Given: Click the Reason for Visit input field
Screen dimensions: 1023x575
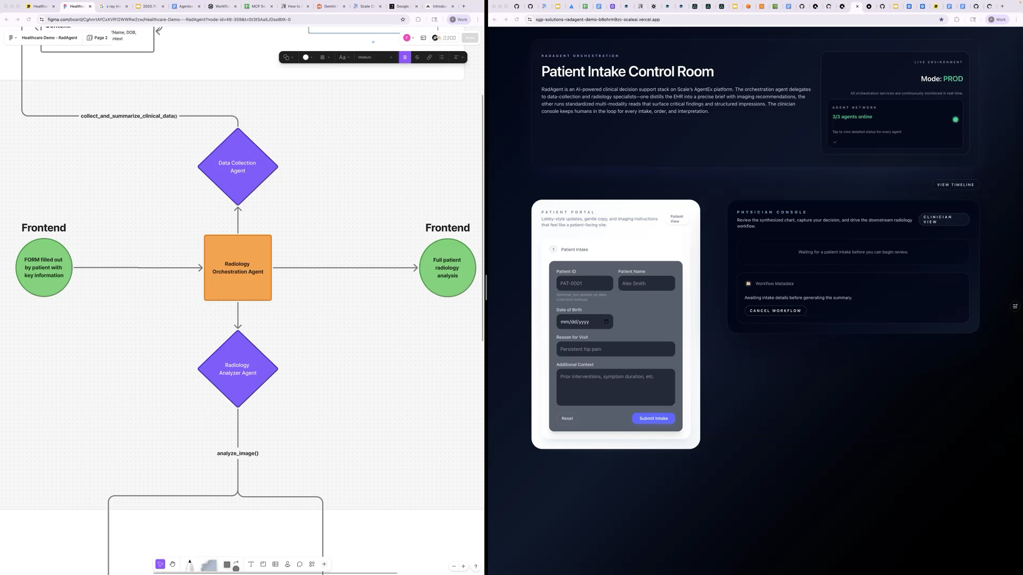Looking at the screenshot, I should [x=615, y=349].
